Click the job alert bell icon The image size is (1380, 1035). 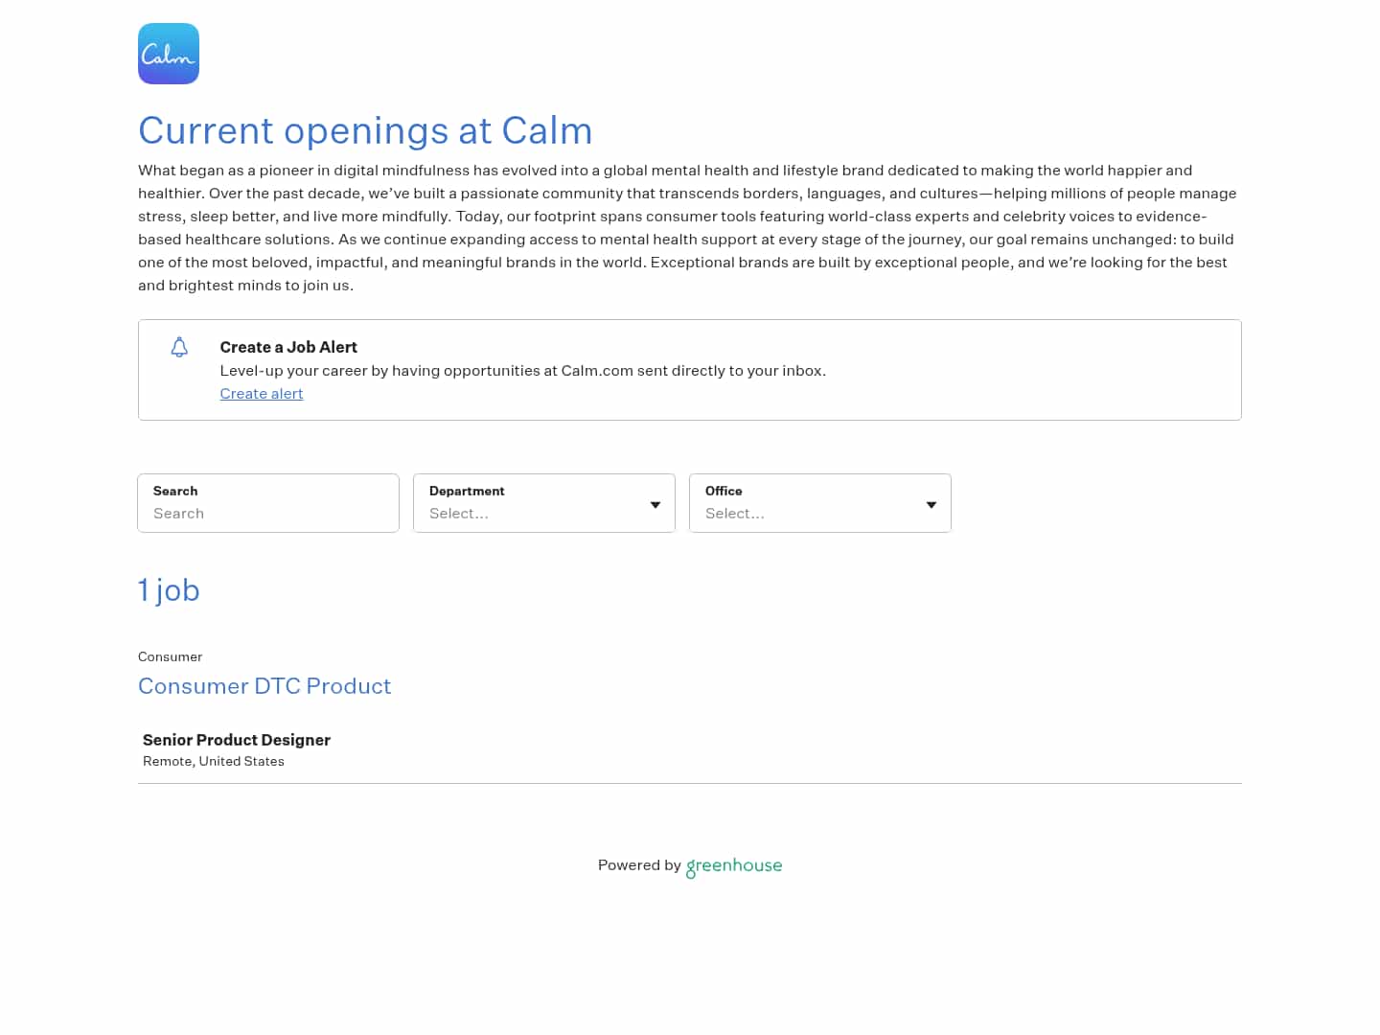click(179, 347)
